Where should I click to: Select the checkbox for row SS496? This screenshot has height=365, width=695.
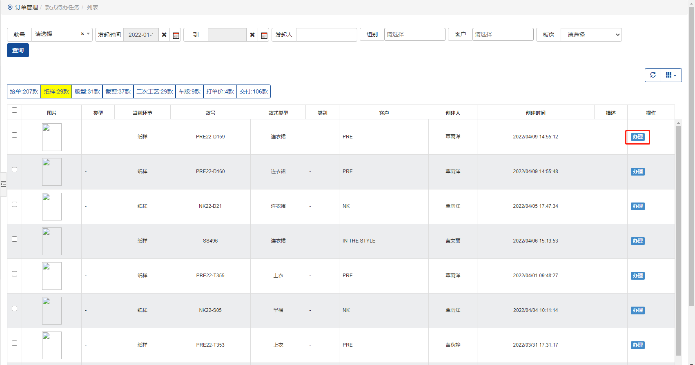pos(15,239)
